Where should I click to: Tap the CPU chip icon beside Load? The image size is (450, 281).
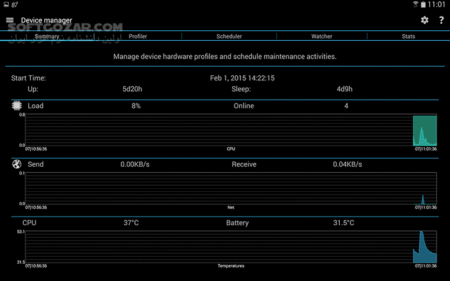click(17, 106)
